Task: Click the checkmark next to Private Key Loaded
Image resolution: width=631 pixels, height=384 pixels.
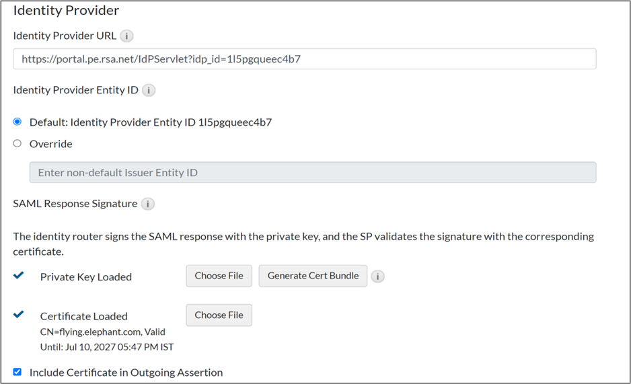Action: click(x=19, y=276)
